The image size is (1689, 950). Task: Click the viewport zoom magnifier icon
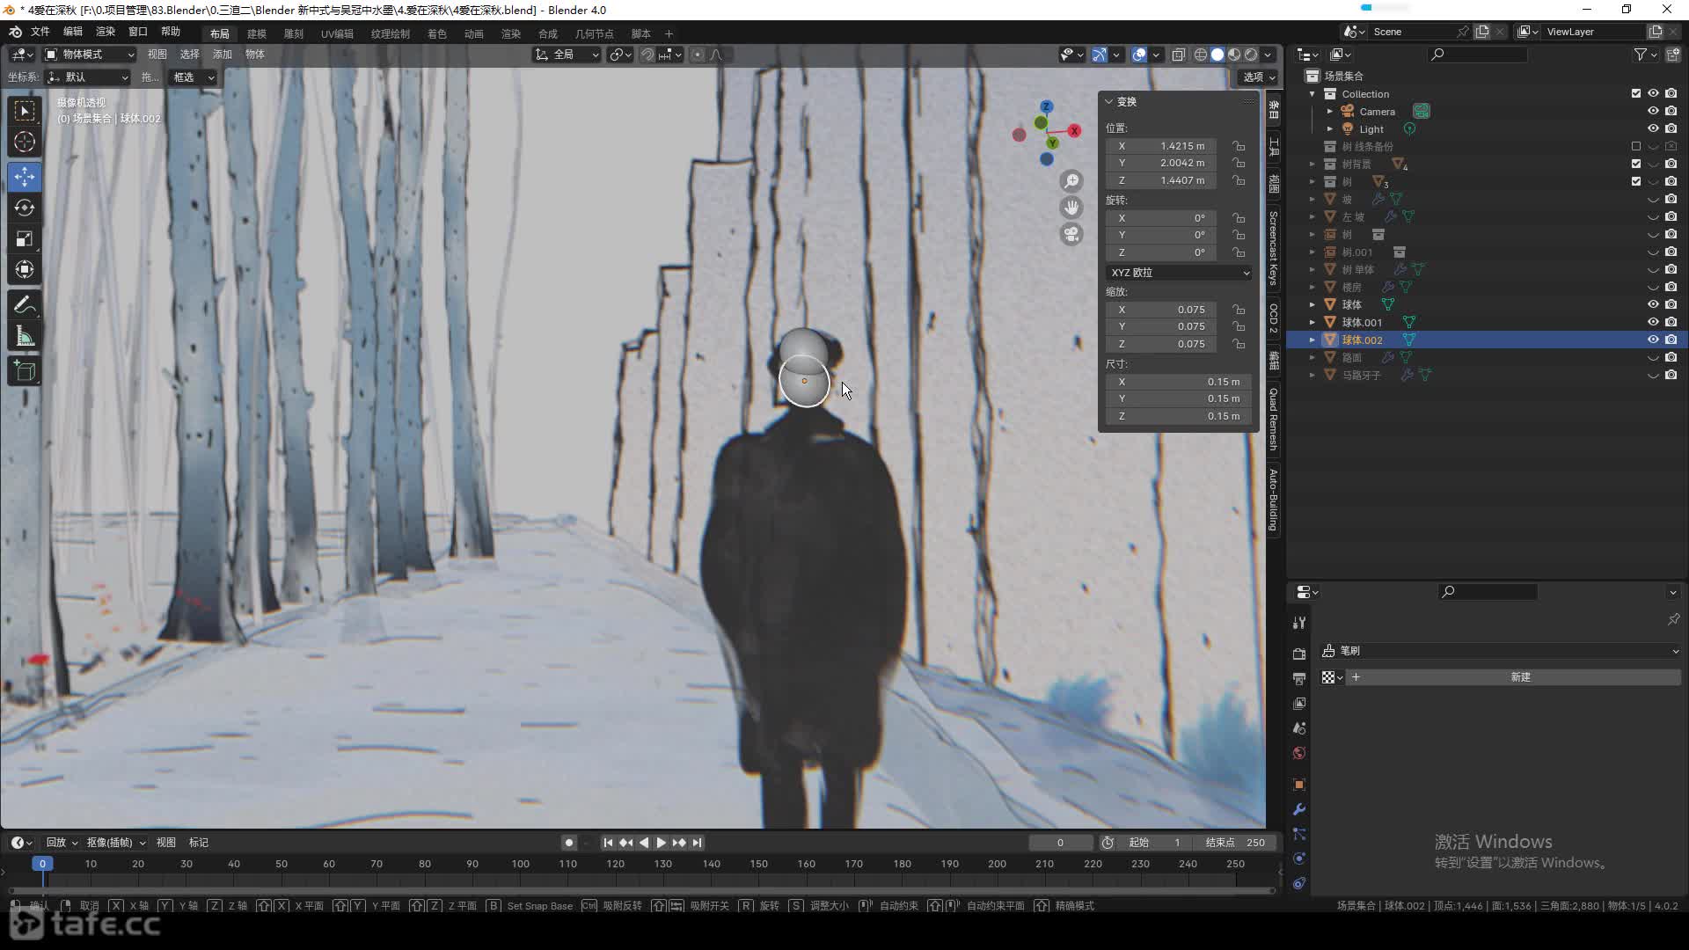(x=1071, y=181)
